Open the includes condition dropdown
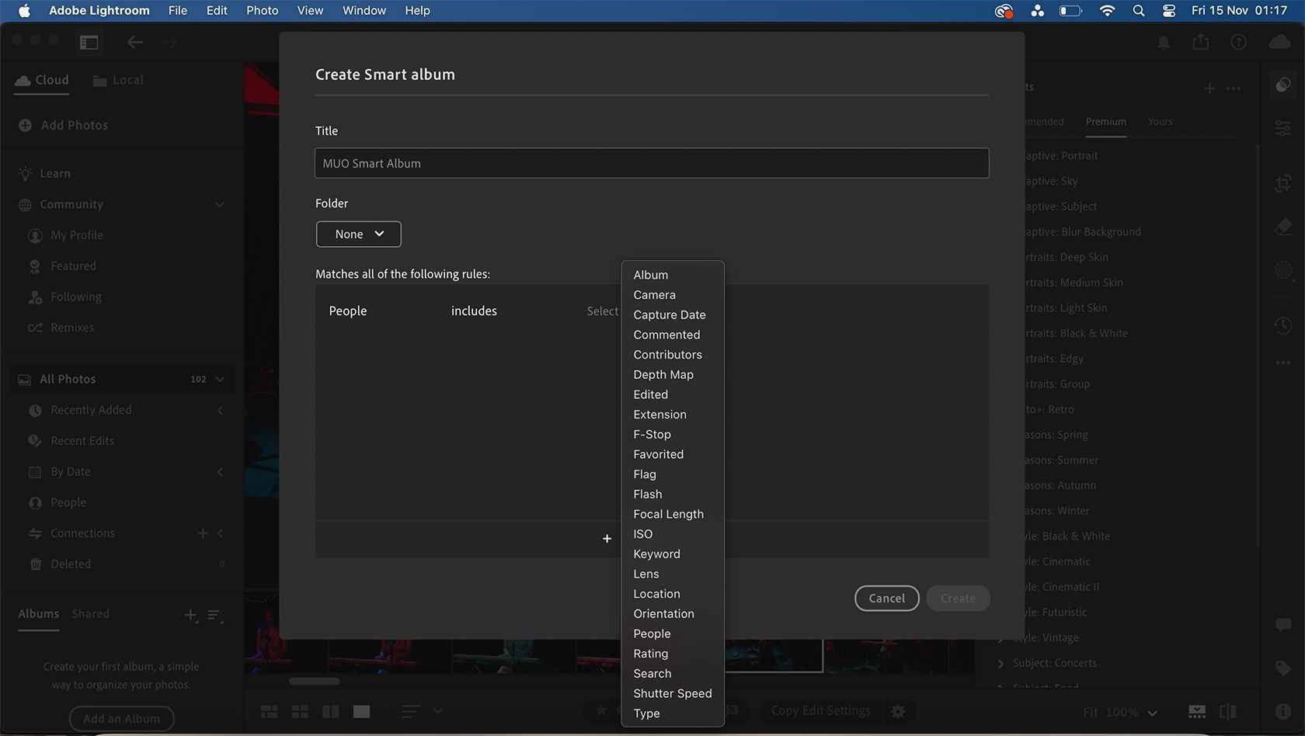Viewport: 1305px width, 736px height. pos(474,311)
